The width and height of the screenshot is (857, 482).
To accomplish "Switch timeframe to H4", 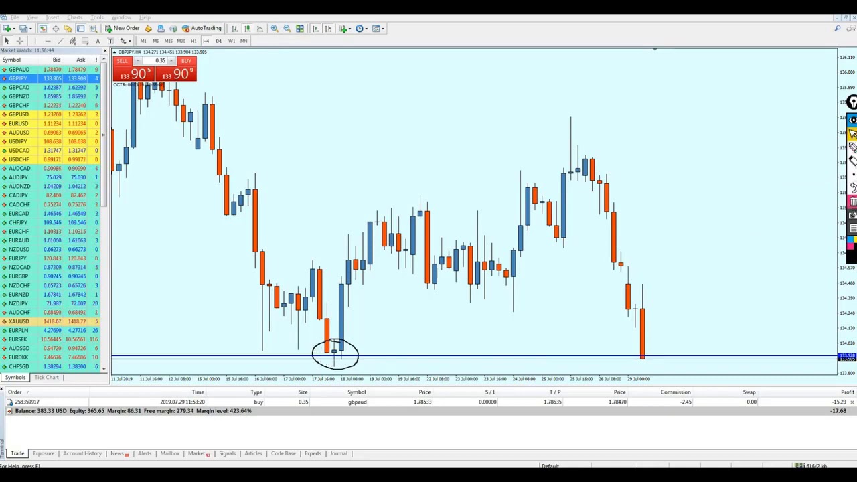I will point(206,41).
